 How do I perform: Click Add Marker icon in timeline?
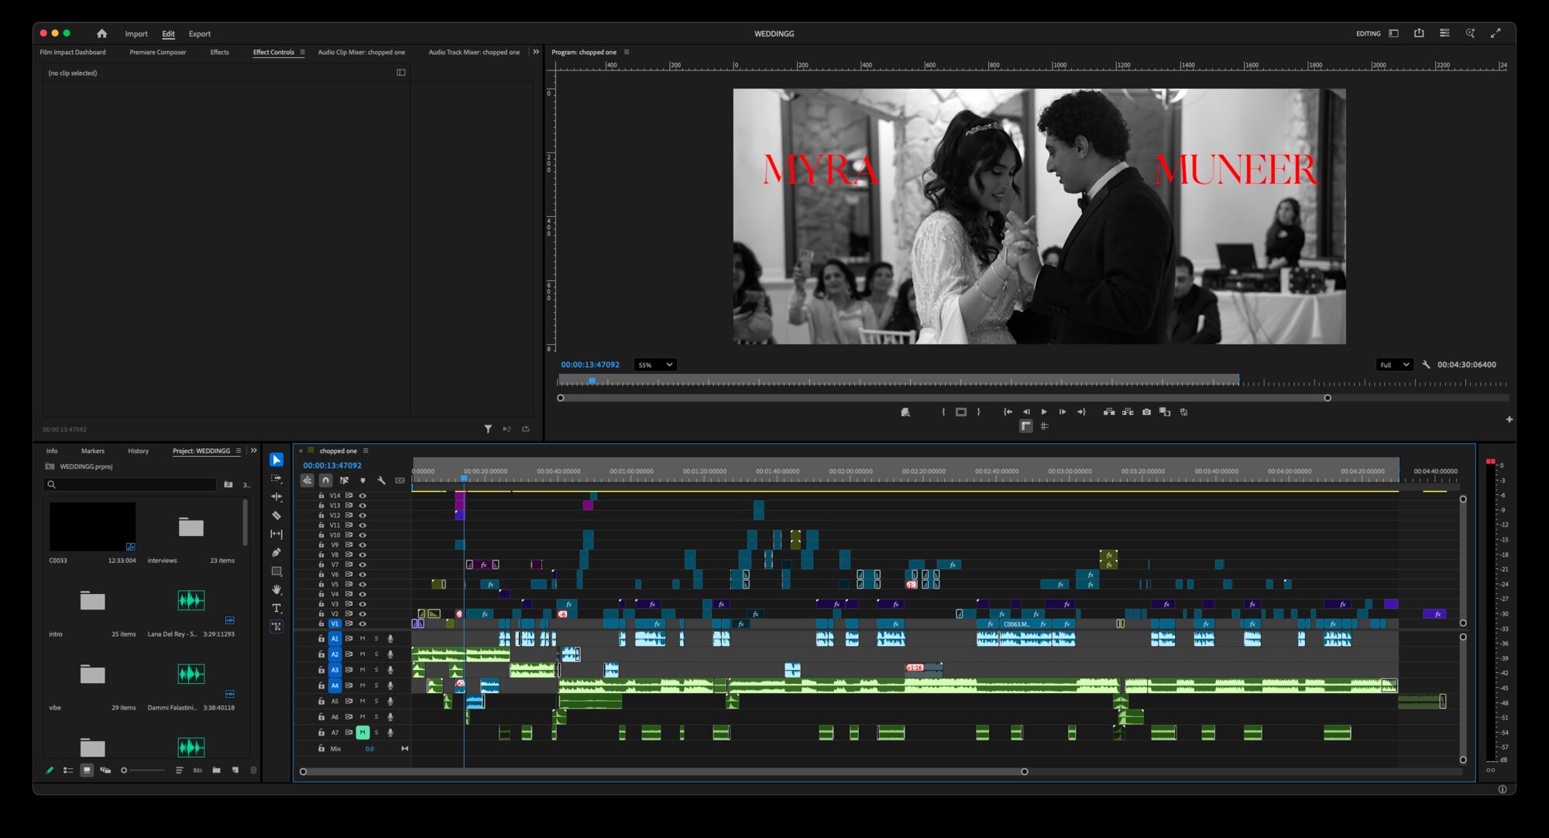[x=362, y=481]
